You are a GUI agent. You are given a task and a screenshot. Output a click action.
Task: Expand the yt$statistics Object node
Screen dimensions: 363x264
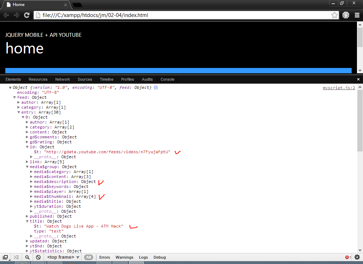(x=27, y=251)
